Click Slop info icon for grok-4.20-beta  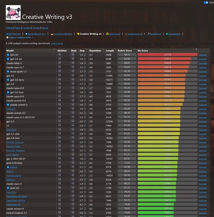85,163
